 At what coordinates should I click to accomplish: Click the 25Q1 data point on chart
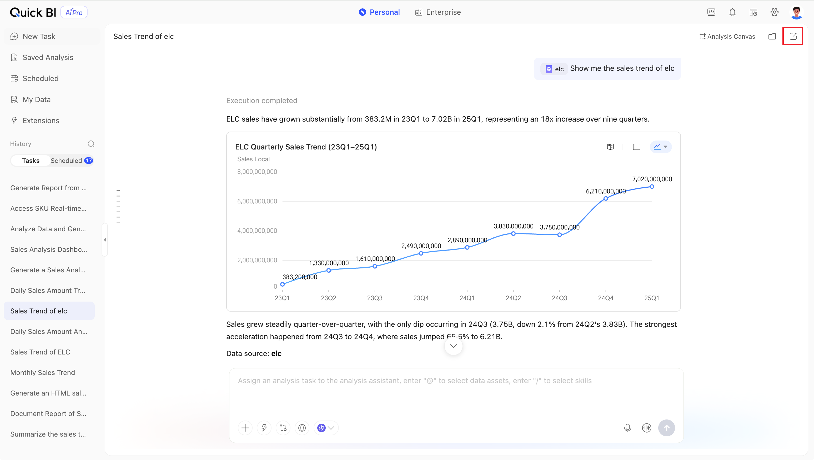coord(652,187)
